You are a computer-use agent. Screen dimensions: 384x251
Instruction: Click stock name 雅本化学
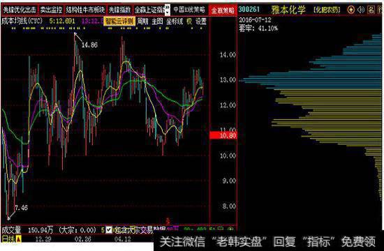(288, 10)
